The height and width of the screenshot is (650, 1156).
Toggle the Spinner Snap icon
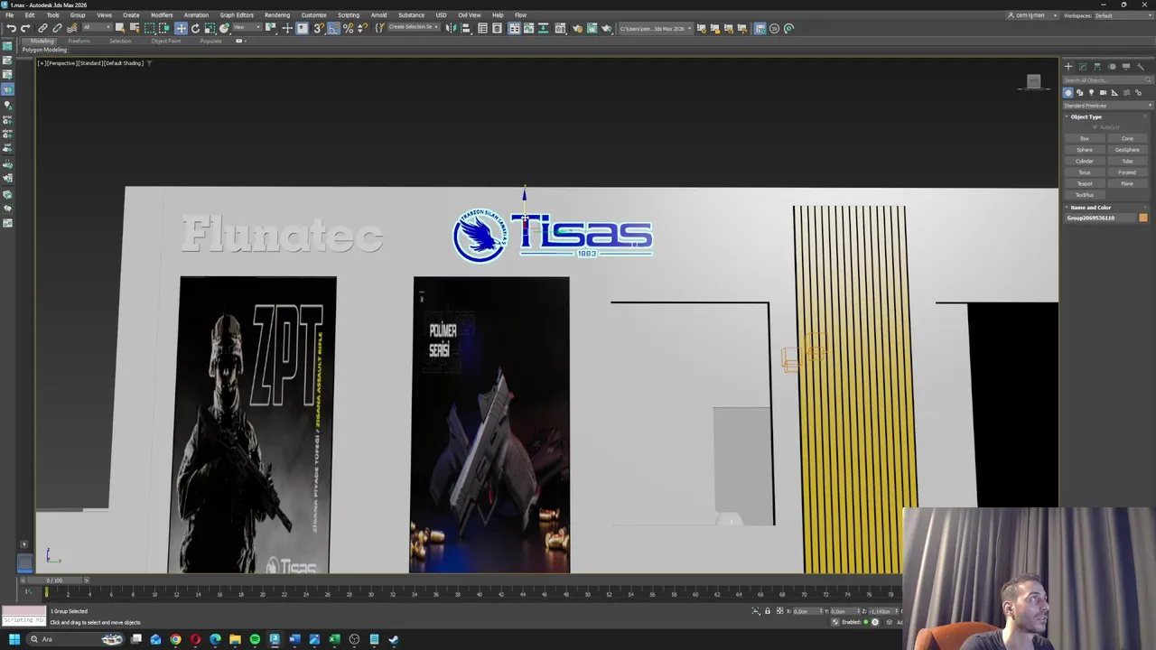click(362, 28)
